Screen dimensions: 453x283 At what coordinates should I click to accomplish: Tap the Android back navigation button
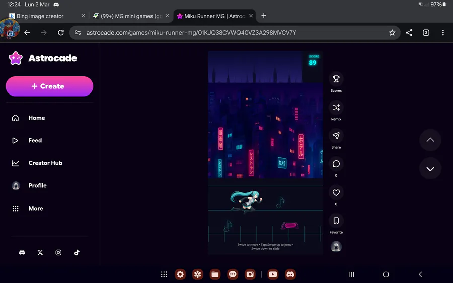coord(420,274)
